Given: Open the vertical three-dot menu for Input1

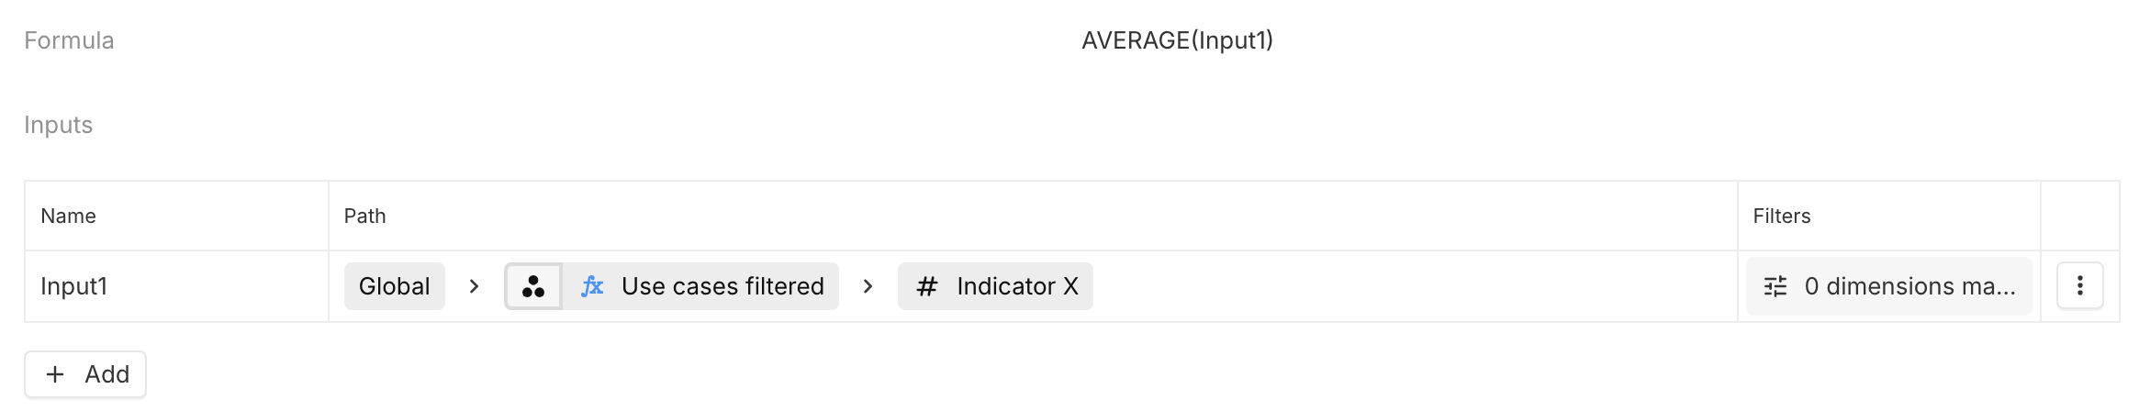Looking at the screenshot, I should coord(2079,287).
